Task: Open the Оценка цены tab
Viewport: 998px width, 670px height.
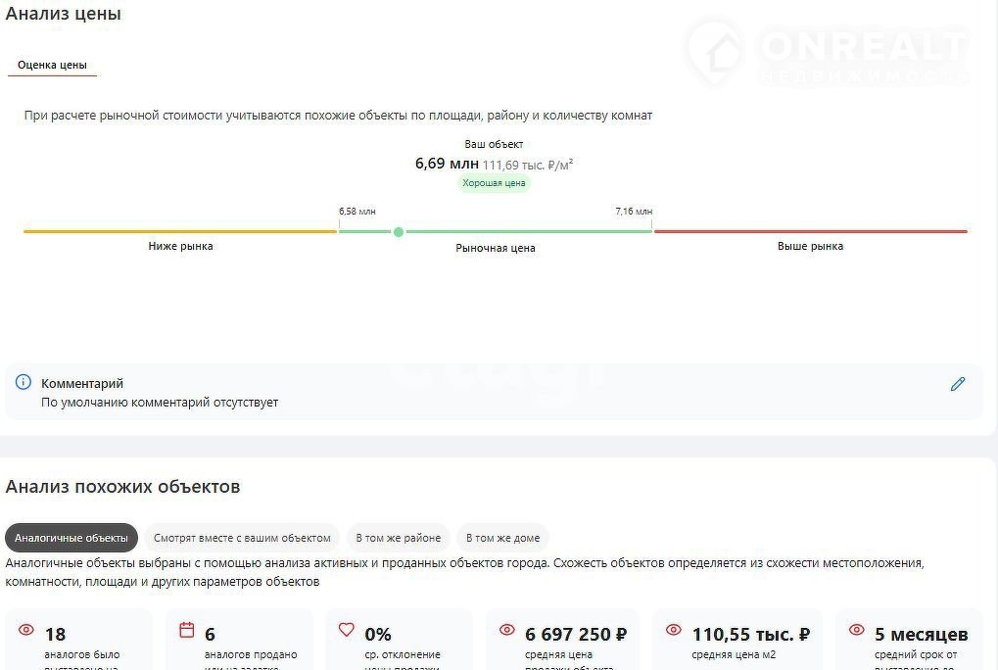Action: coord(52,65)
